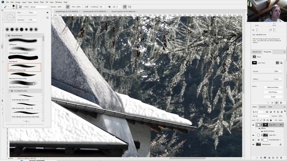Create new brush preset icon
The image size is (287, 161).
48,18
